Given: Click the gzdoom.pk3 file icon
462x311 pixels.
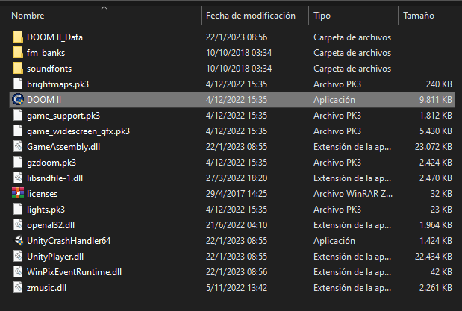Looking at the screenshot, I should [x=18, y=163].
